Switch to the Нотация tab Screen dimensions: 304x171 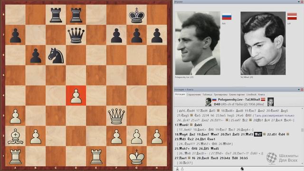click(x=180, y=95)
